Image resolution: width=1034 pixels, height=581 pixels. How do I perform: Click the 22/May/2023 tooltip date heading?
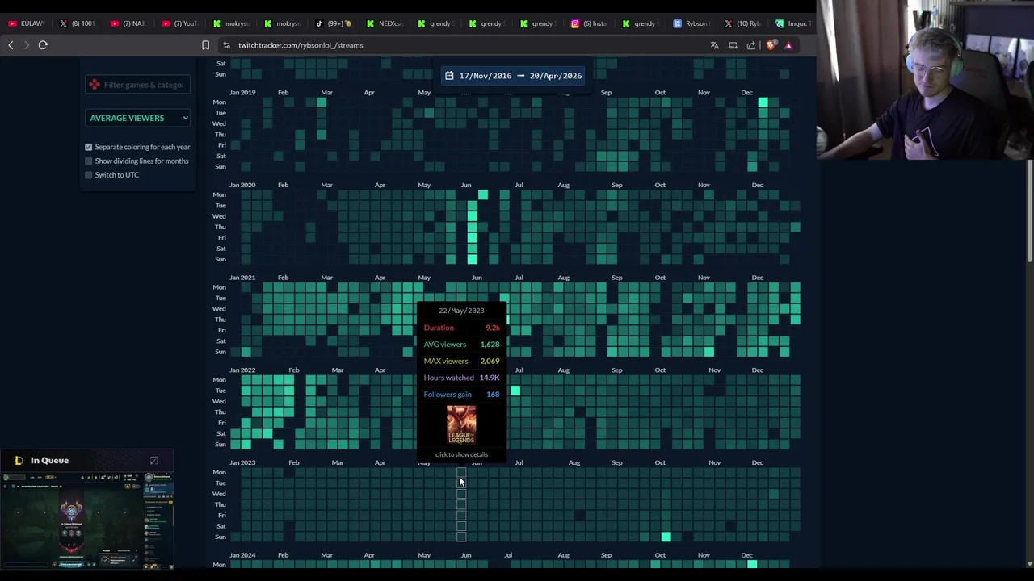click(461, 311)
